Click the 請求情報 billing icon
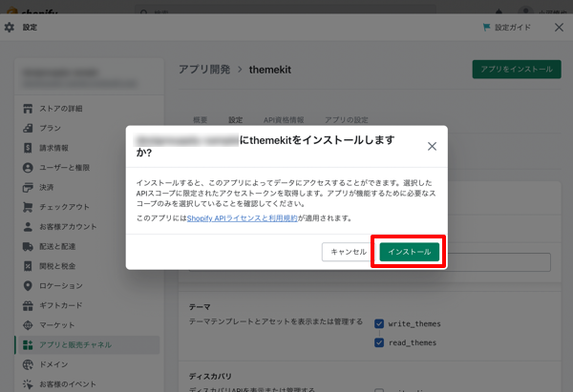Image resolution: width=573 pixels, height=392 pixels. point(28,148)
